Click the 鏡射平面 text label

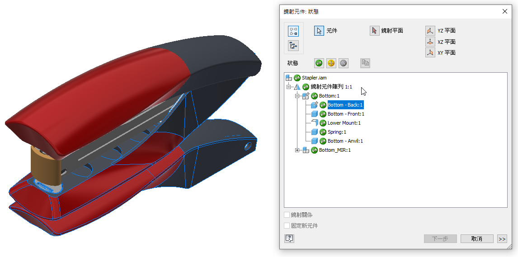(392, 31)
